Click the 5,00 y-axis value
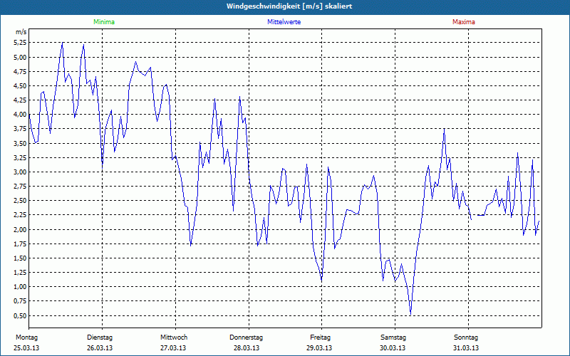The height and width of the screenshot is (356, 570). pos(21,57)
